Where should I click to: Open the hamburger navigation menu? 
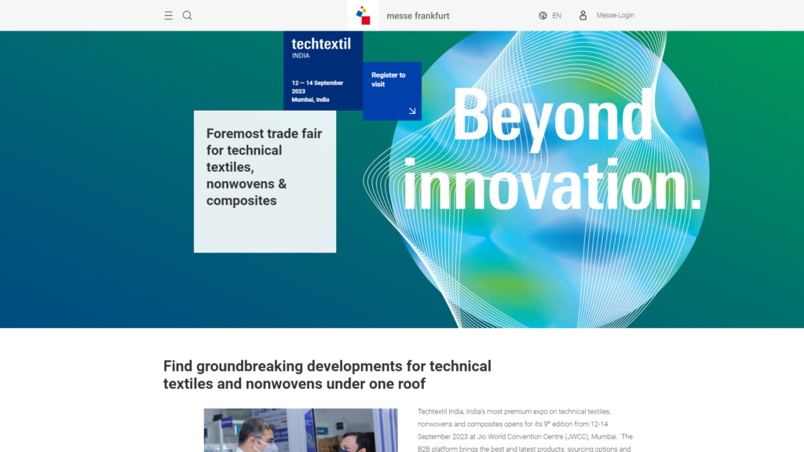pyautogui.click(x=168, y=16)
